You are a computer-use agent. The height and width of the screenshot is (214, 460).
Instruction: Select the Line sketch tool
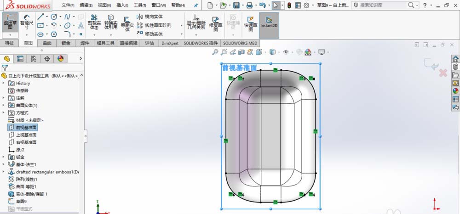40,17
